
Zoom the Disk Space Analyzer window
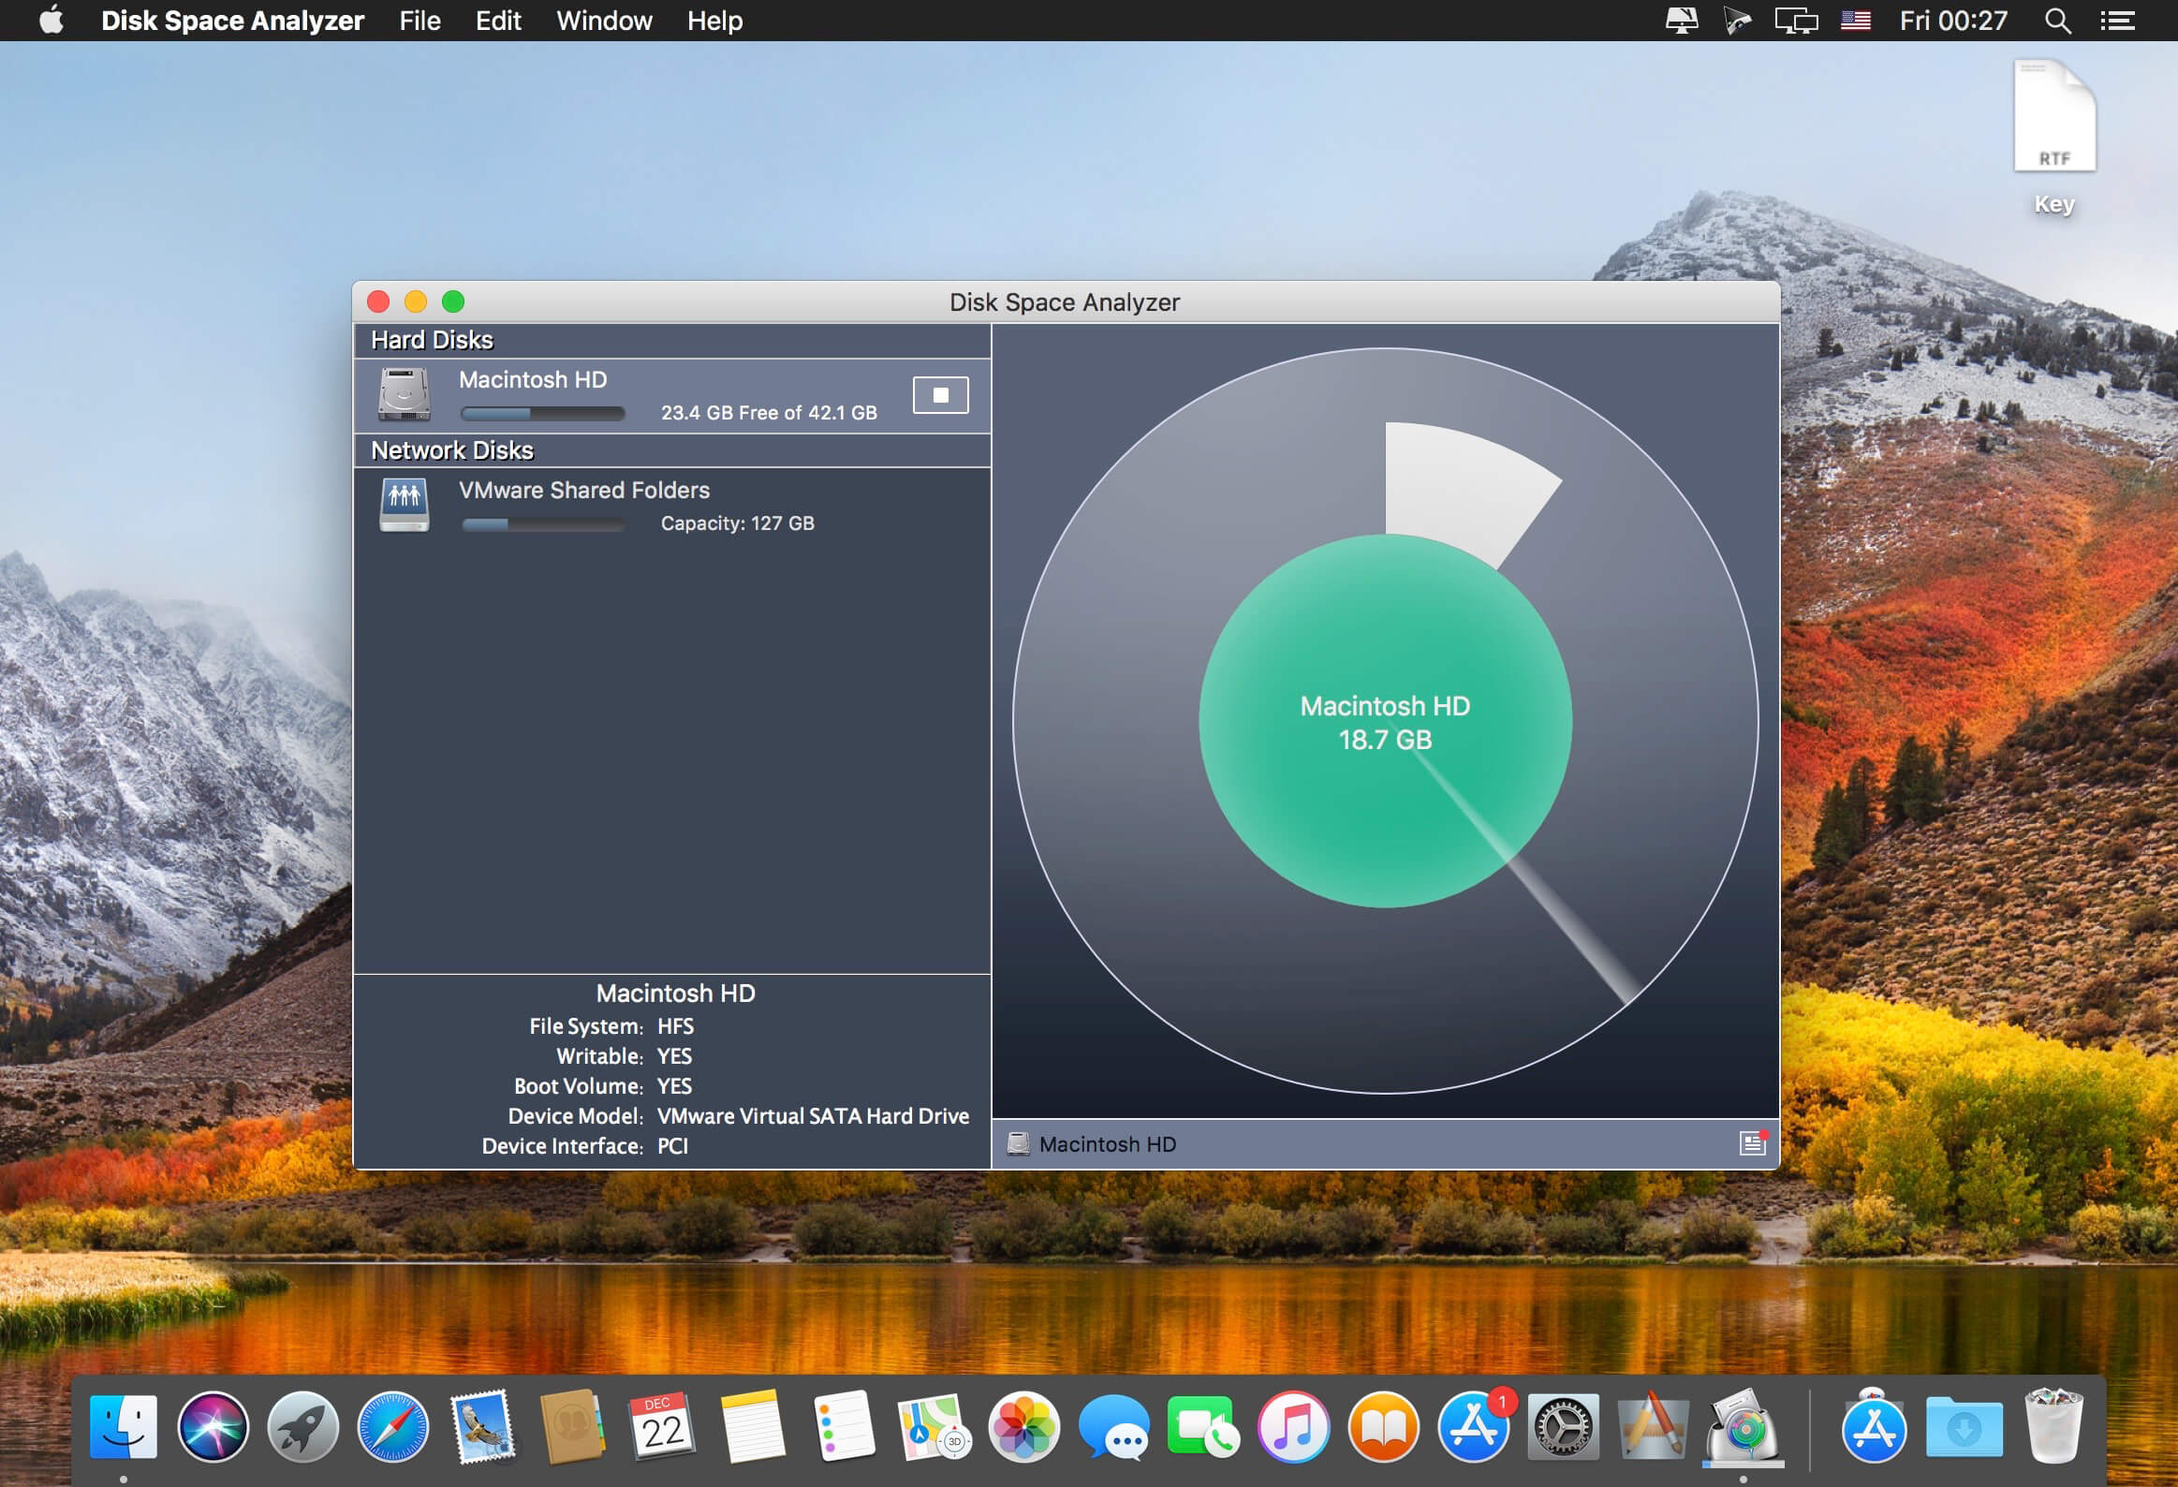pyautogui.click(x=452, y=302)
